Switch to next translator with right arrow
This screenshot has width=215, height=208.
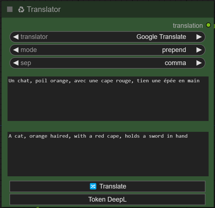(199, 37)
